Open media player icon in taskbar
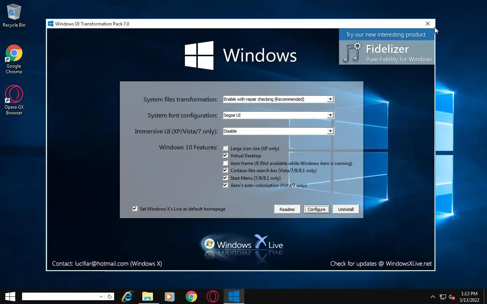Image resolution: width=487 pixels, height=304 pixels. pos(169,296)
